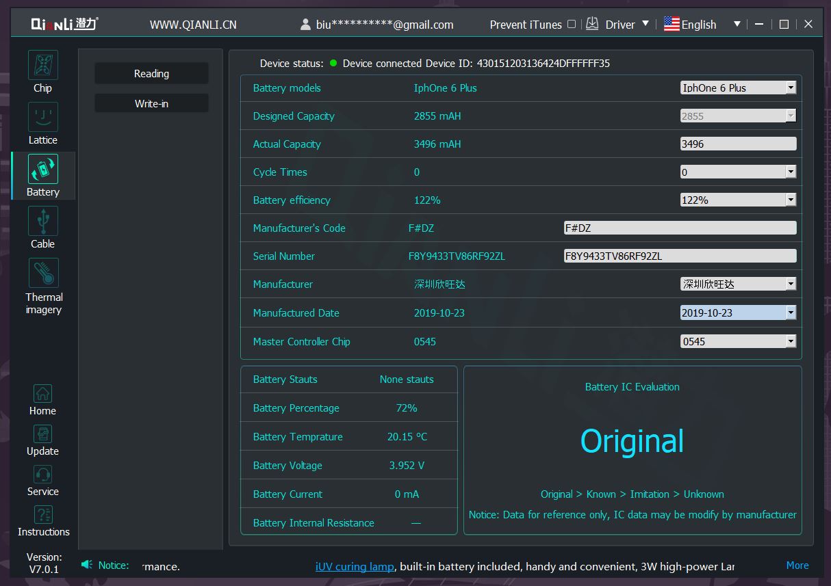
Task: Enable the Prevent iTunes checkbox
Action: coord(572,24)
